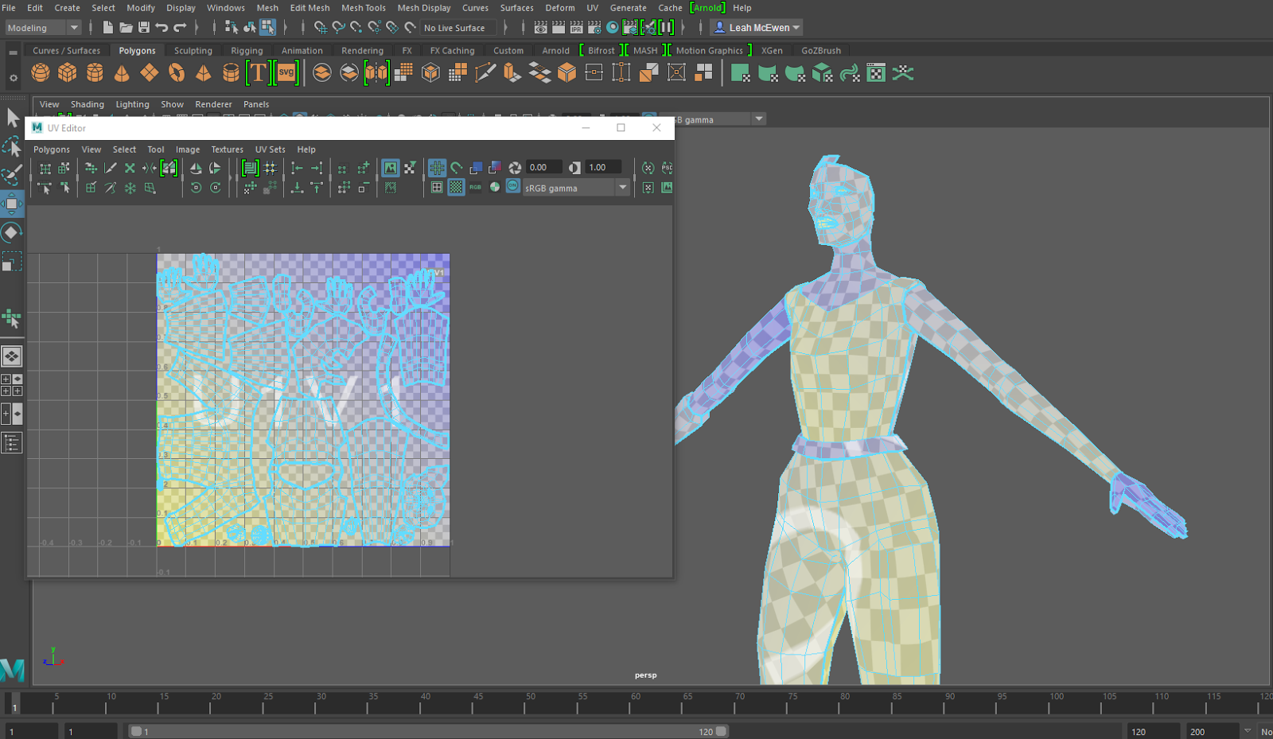Toggle pixel snapping grid in UV Editor
The width and height of the screenshot is (1273, 739).
click(436, 168)
